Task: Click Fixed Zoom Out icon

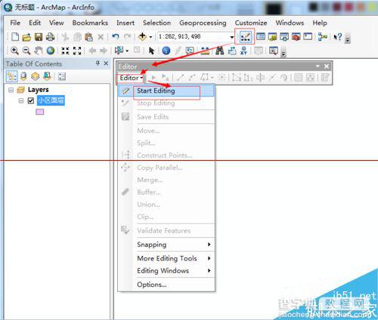Action: (77, 51)
